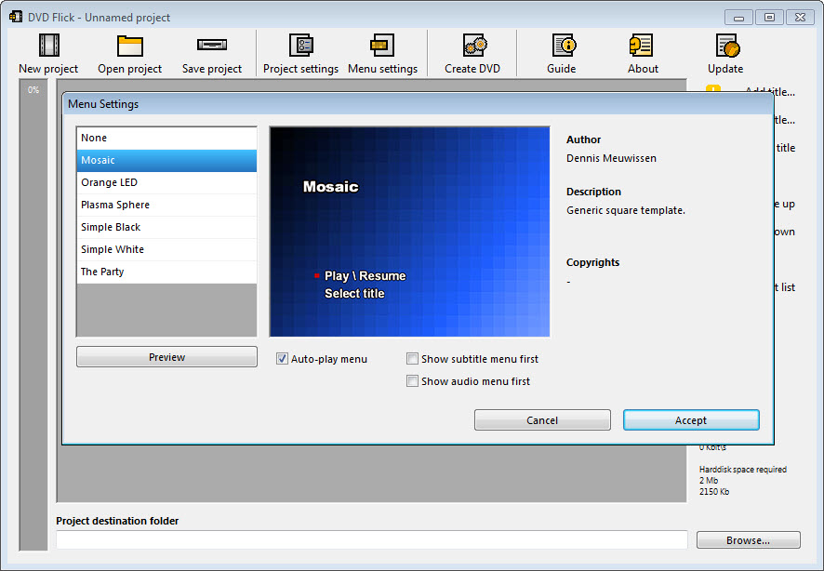Select Simple Black template
Viewport: 824px width, 571px height.
click(166, 228)
